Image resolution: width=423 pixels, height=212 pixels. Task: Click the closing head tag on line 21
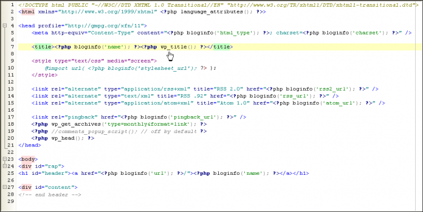[30, 145]
